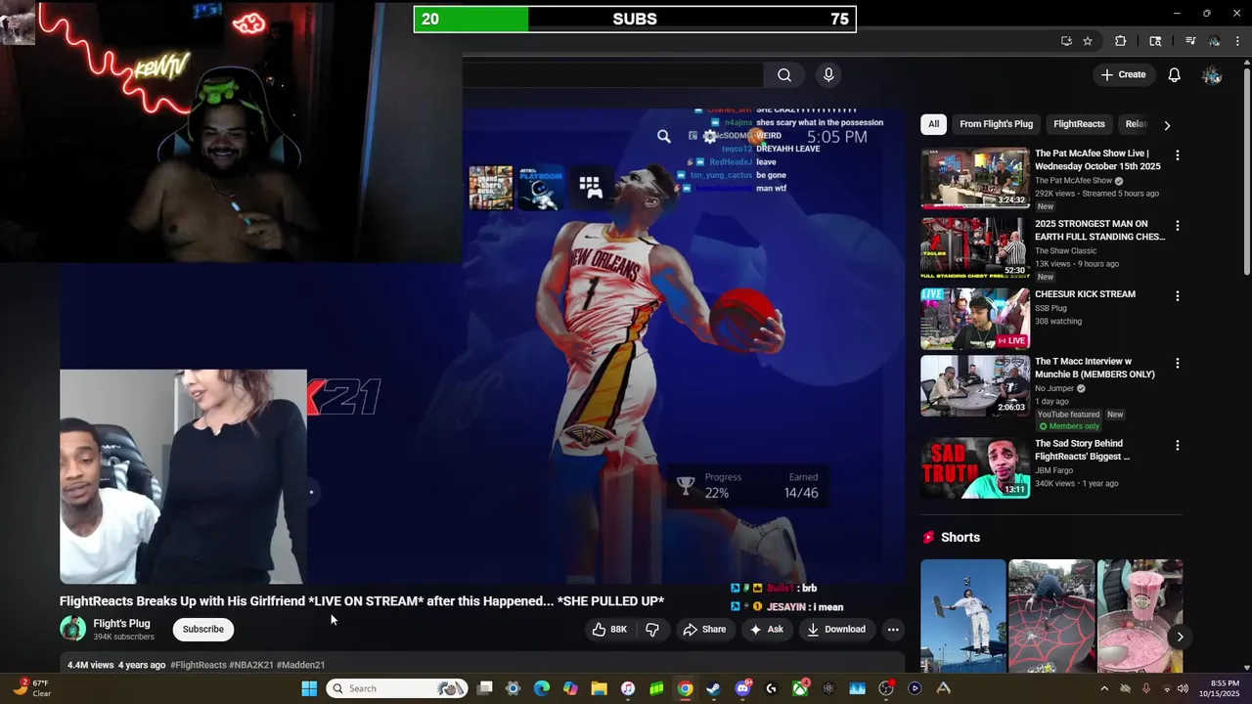Viewport: 1252px width, 704px height.
Task: Open The Sad Story Behind FlightReacts thumbnail
Action: click(975, 468)
